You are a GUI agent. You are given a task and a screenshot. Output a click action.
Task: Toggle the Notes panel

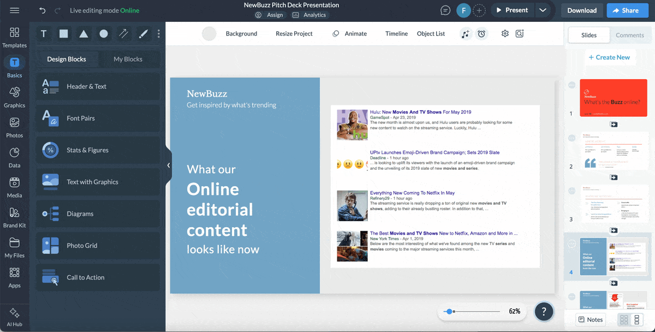coord(591,319)
